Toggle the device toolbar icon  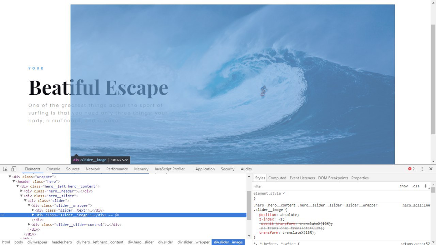tap(14, 169)
